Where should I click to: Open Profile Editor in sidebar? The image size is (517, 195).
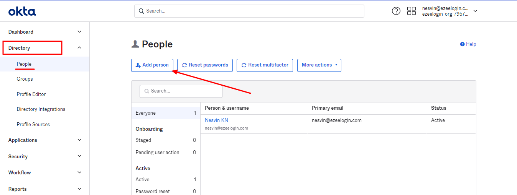[x=31, y=94]
